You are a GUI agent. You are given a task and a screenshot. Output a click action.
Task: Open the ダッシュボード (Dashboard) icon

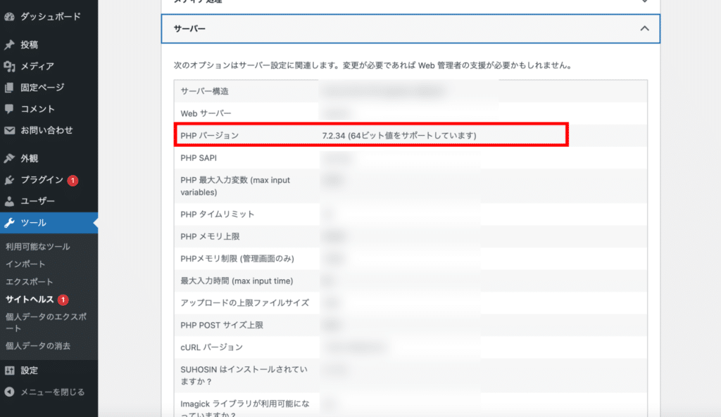click(9, 16)
